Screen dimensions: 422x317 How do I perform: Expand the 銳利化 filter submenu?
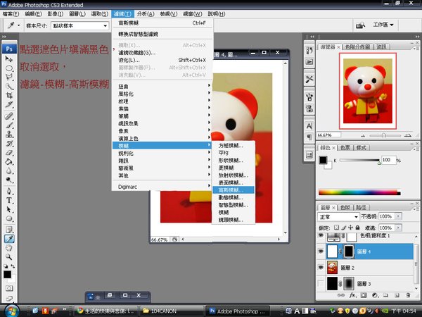162,153
